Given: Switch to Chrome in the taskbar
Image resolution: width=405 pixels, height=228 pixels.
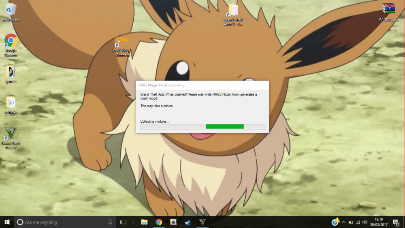Looking at the screenshot, I should [159, 222].
